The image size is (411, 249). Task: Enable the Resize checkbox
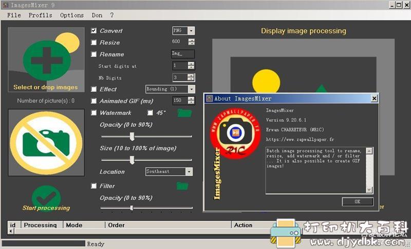click(x=94, y=43)
